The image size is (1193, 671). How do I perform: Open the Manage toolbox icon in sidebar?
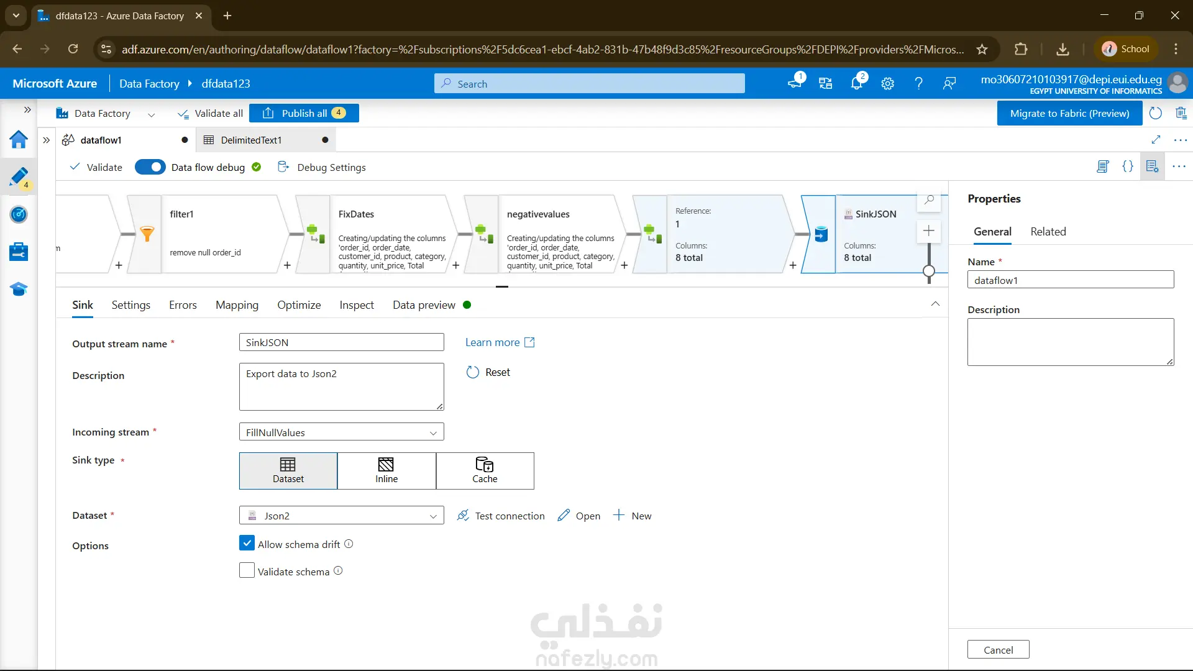19,252
